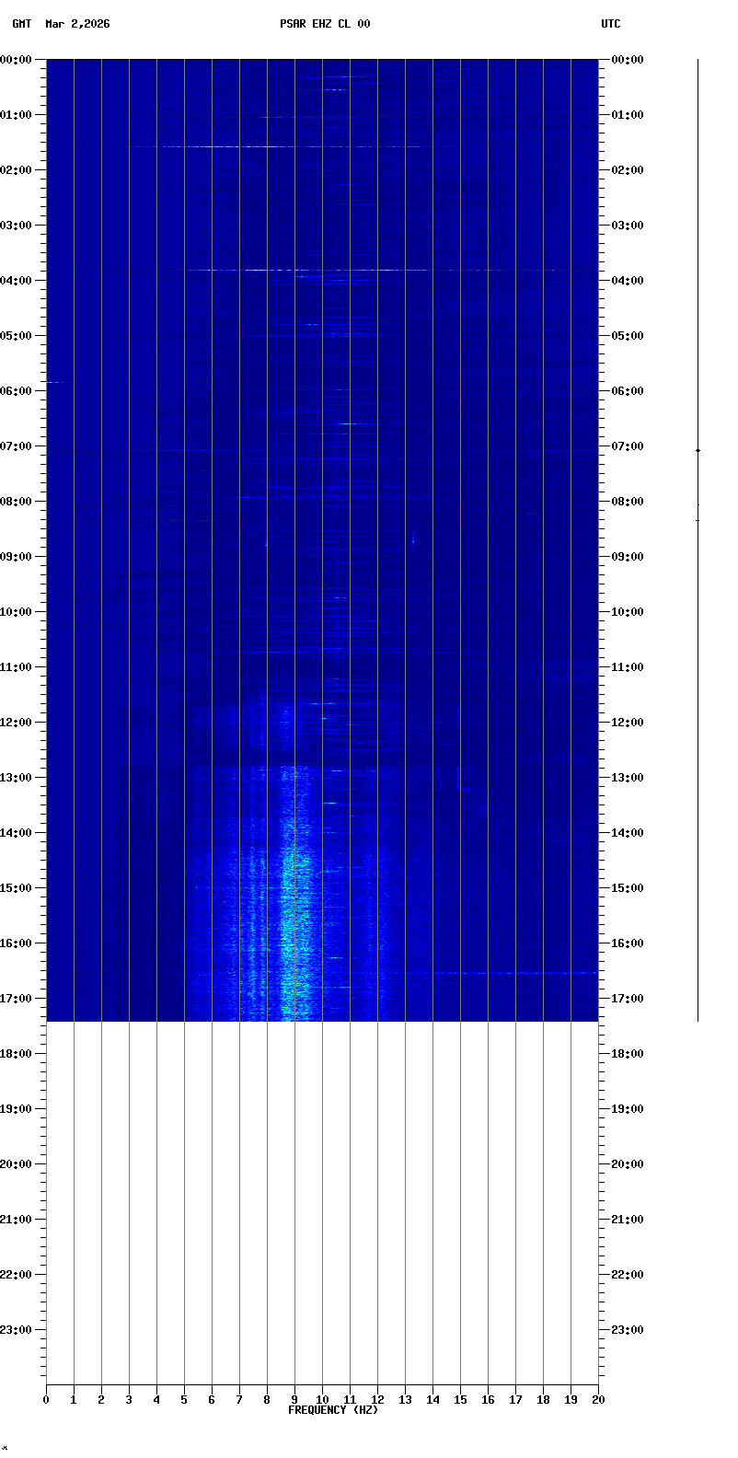
Task: Click the GMT label at top left
Action: tap(21, 24)
